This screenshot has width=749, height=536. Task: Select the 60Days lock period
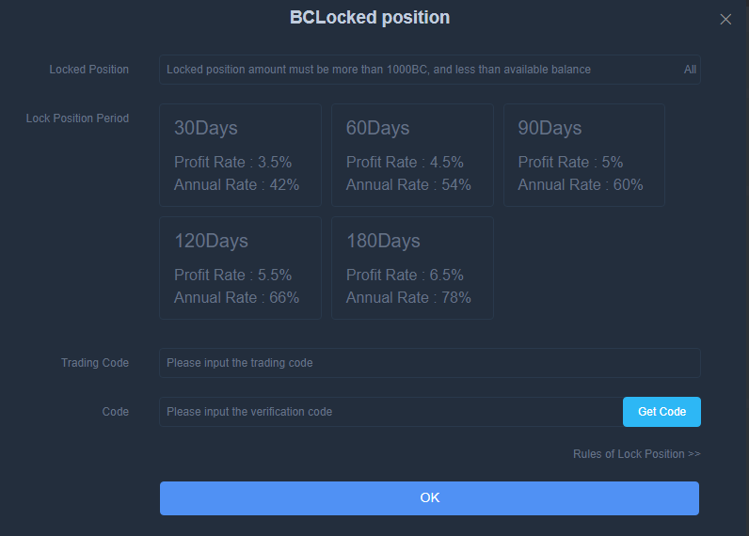412,154
